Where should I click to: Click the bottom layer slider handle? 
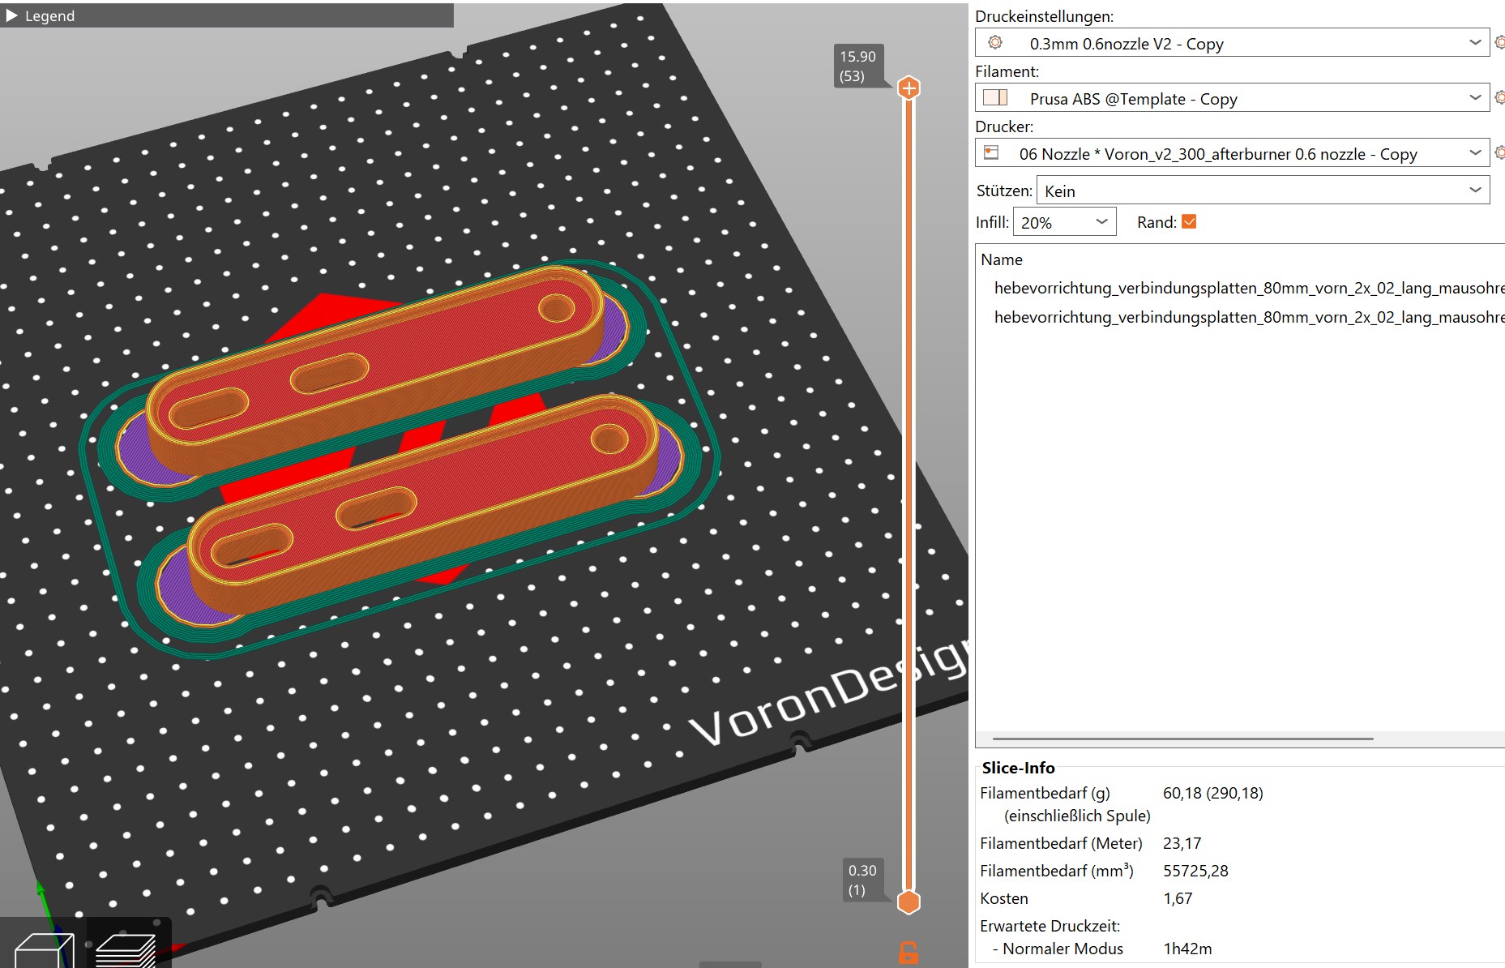tap(909, 902)
